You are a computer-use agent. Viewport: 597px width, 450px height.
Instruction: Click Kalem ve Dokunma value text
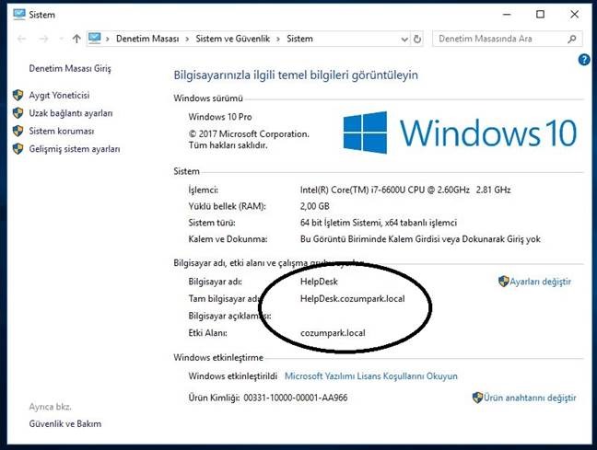tap(420, 239)
